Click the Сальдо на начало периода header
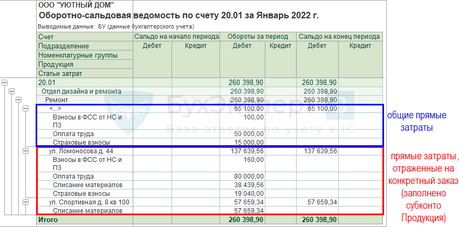This screenshot has height=227, width=459. click(176, 37)
